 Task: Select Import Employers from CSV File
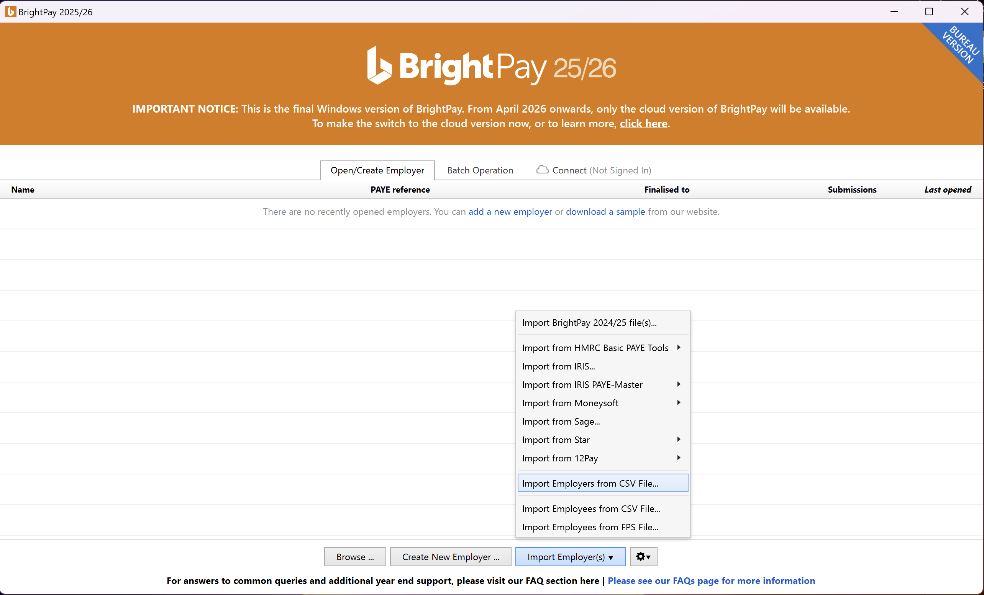(603, 483)
